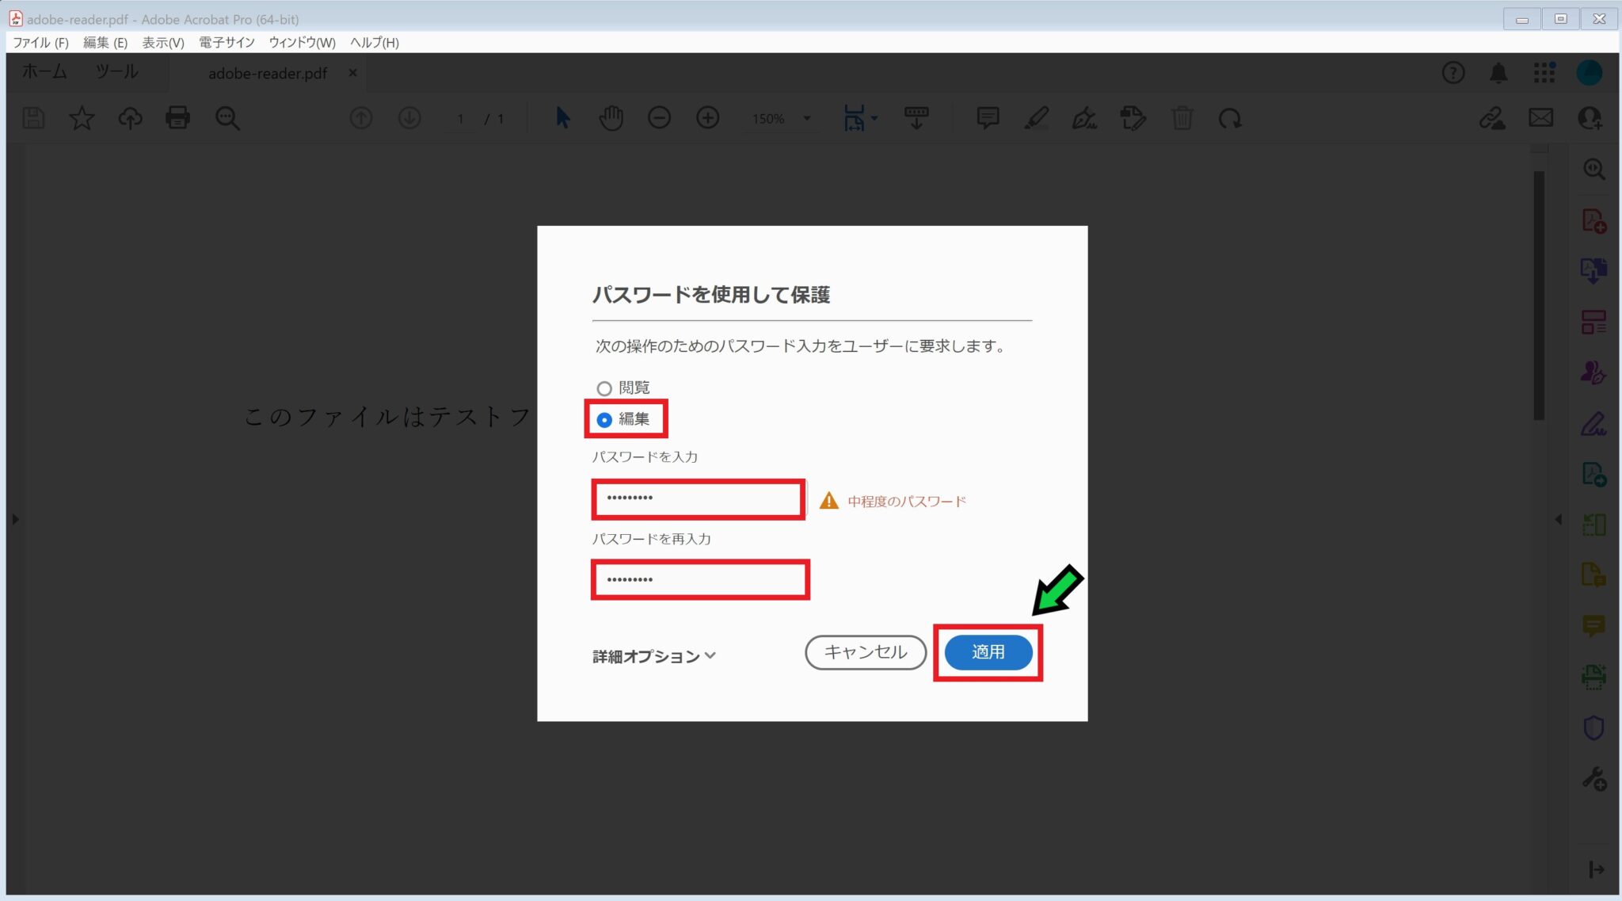
Task: Open the 150% zoom level dropdown
Action: tap(807, 118)
